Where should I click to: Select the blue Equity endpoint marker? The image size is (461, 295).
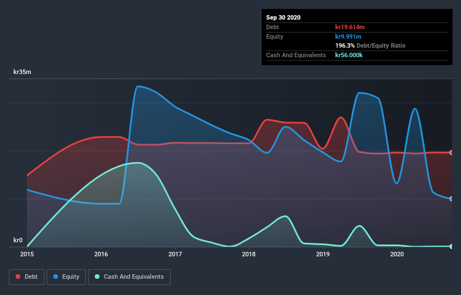[451, 199]
